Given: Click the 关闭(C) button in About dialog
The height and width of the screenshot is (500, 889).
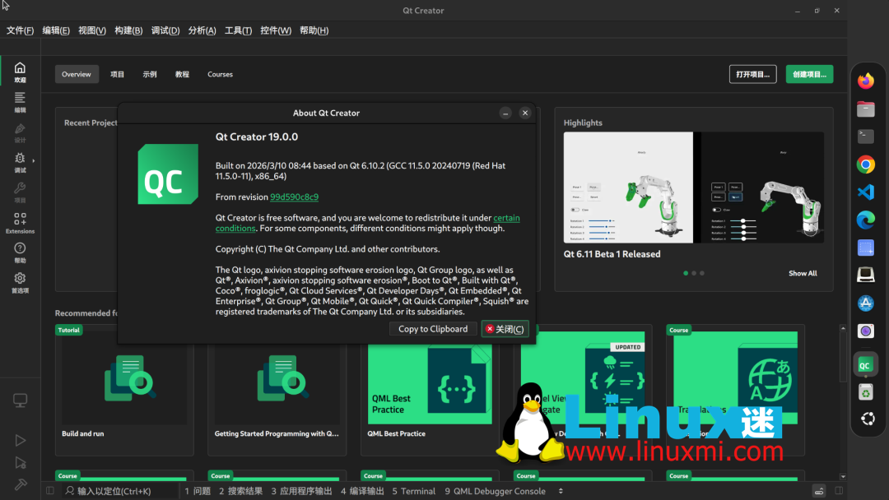Looking at the screenshot, I should (505, 329).
